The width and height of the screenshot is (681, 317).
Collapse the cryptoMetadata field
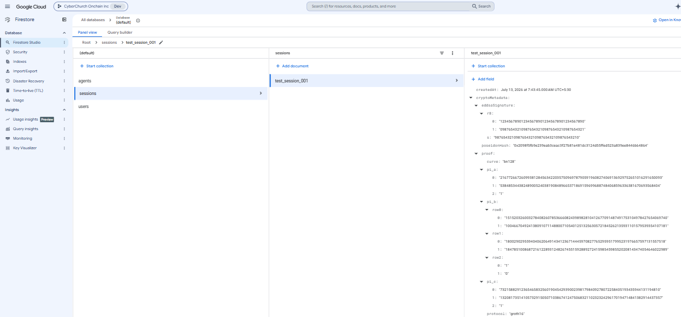point(471,97)
